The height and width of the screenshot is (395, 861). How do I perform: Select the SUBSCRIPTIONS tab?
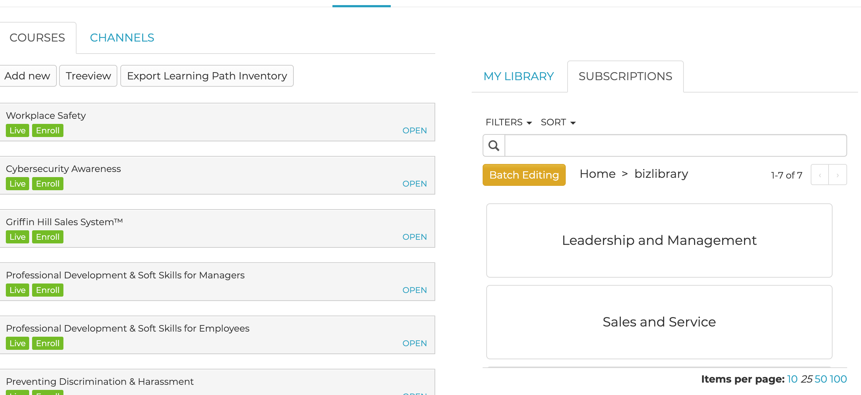tap(625, 77)
